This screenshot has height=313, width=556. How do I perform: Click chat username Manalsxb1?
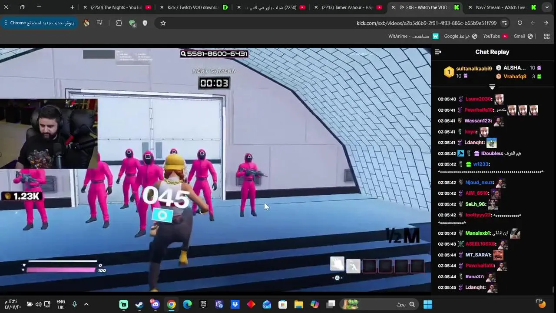tap(477, 233)
